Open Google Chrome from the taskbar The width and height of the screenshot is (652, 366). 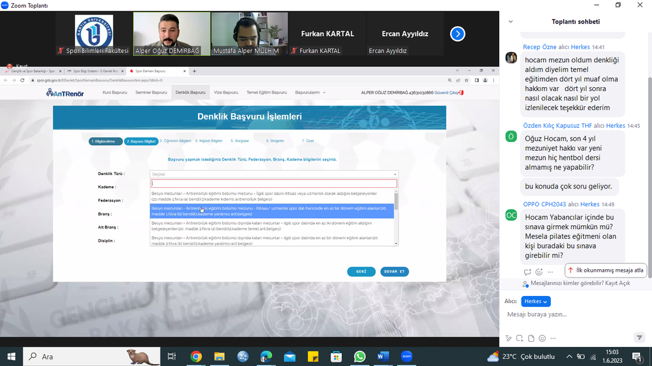(x=196, y=356)
